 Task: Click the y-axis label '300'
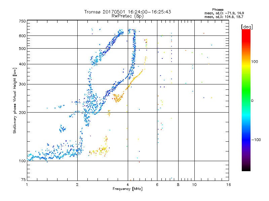tap(22, 84)
